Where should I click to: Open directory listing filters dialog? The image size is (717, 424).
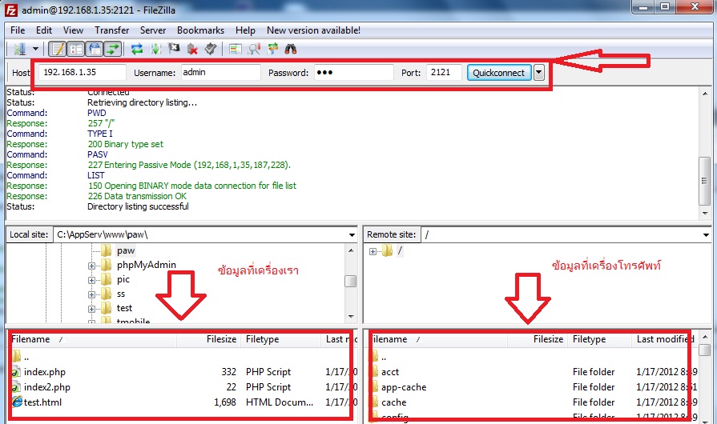[236, 49]
